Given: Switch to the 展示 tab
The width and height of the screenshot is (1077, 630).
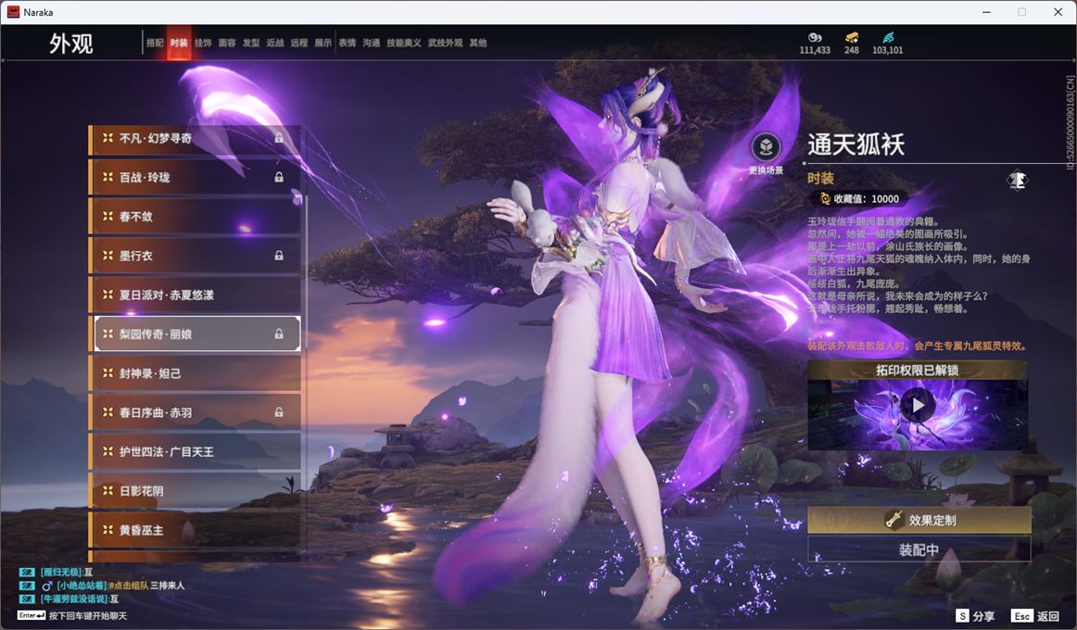Looking at the screenshot, I should point(323,43).
